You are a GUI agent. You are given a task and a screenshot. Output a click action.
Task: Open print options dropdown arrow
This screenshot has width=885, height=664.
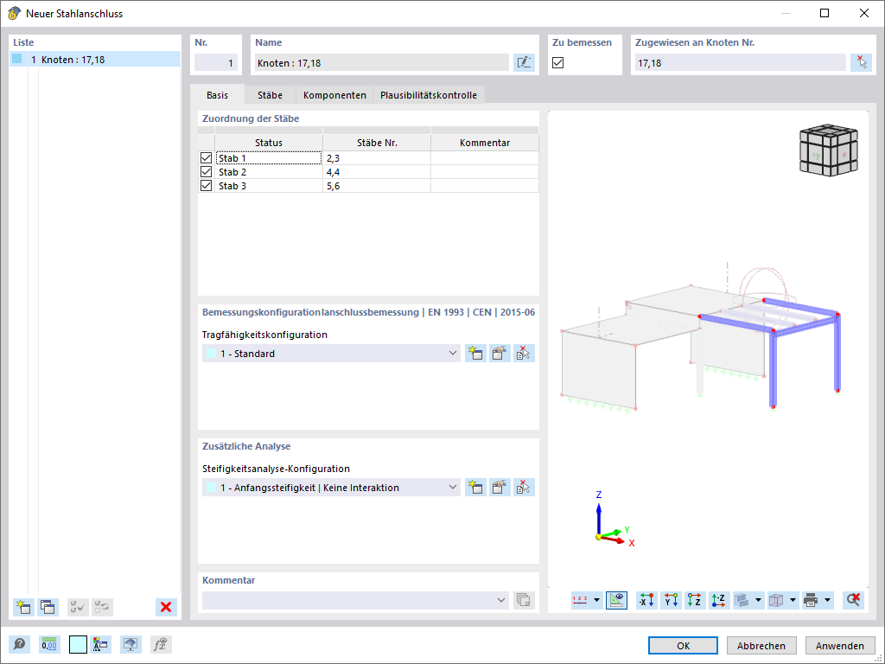pos(827,600)
